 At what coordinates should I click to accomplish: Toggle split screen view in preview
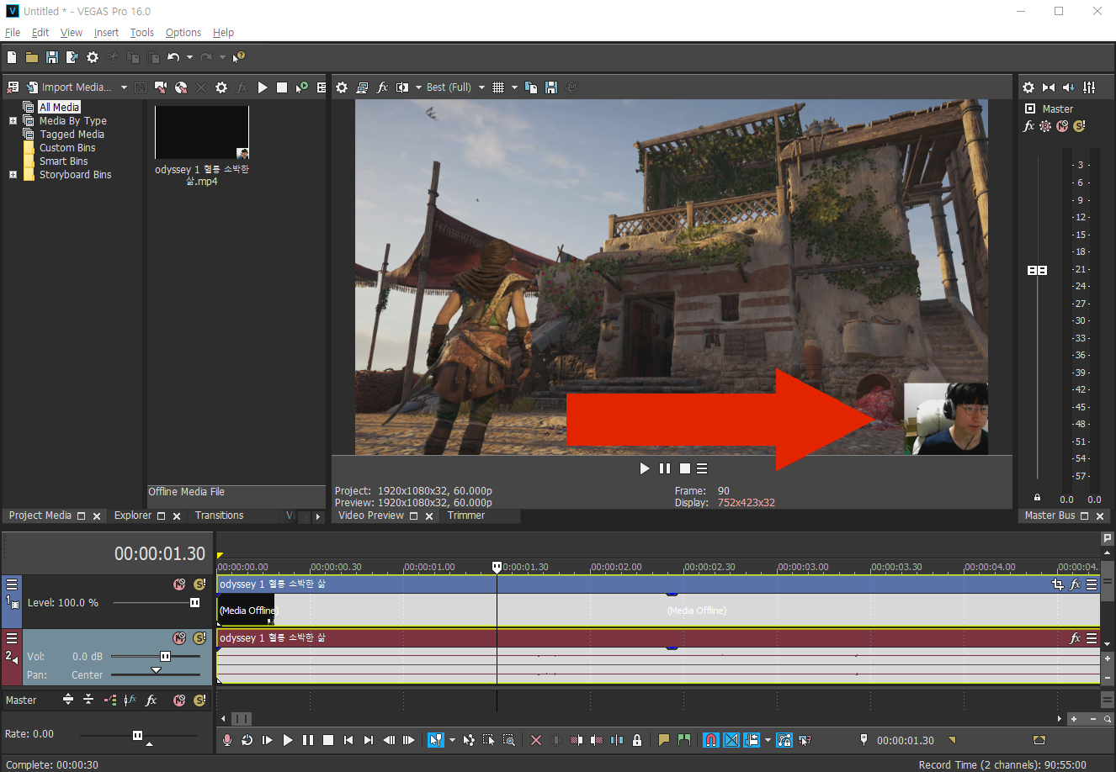402,87
